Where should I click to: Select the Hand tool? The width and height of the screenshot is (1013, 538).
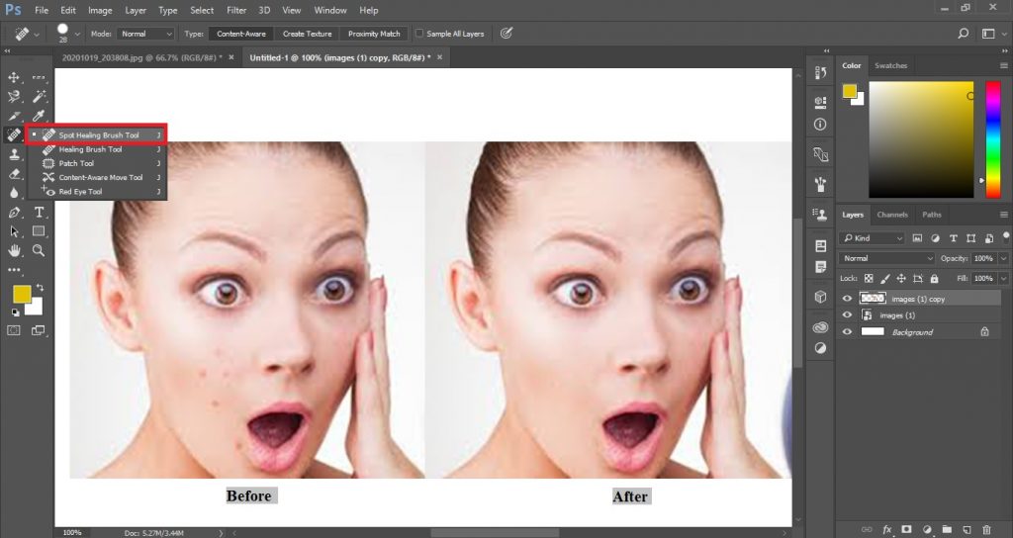14,250
